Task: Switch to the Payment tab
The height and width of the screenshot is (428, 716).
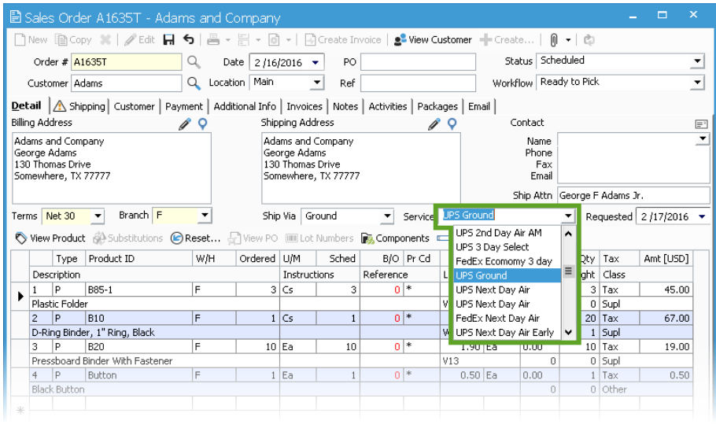Action: tap(184, 106)
